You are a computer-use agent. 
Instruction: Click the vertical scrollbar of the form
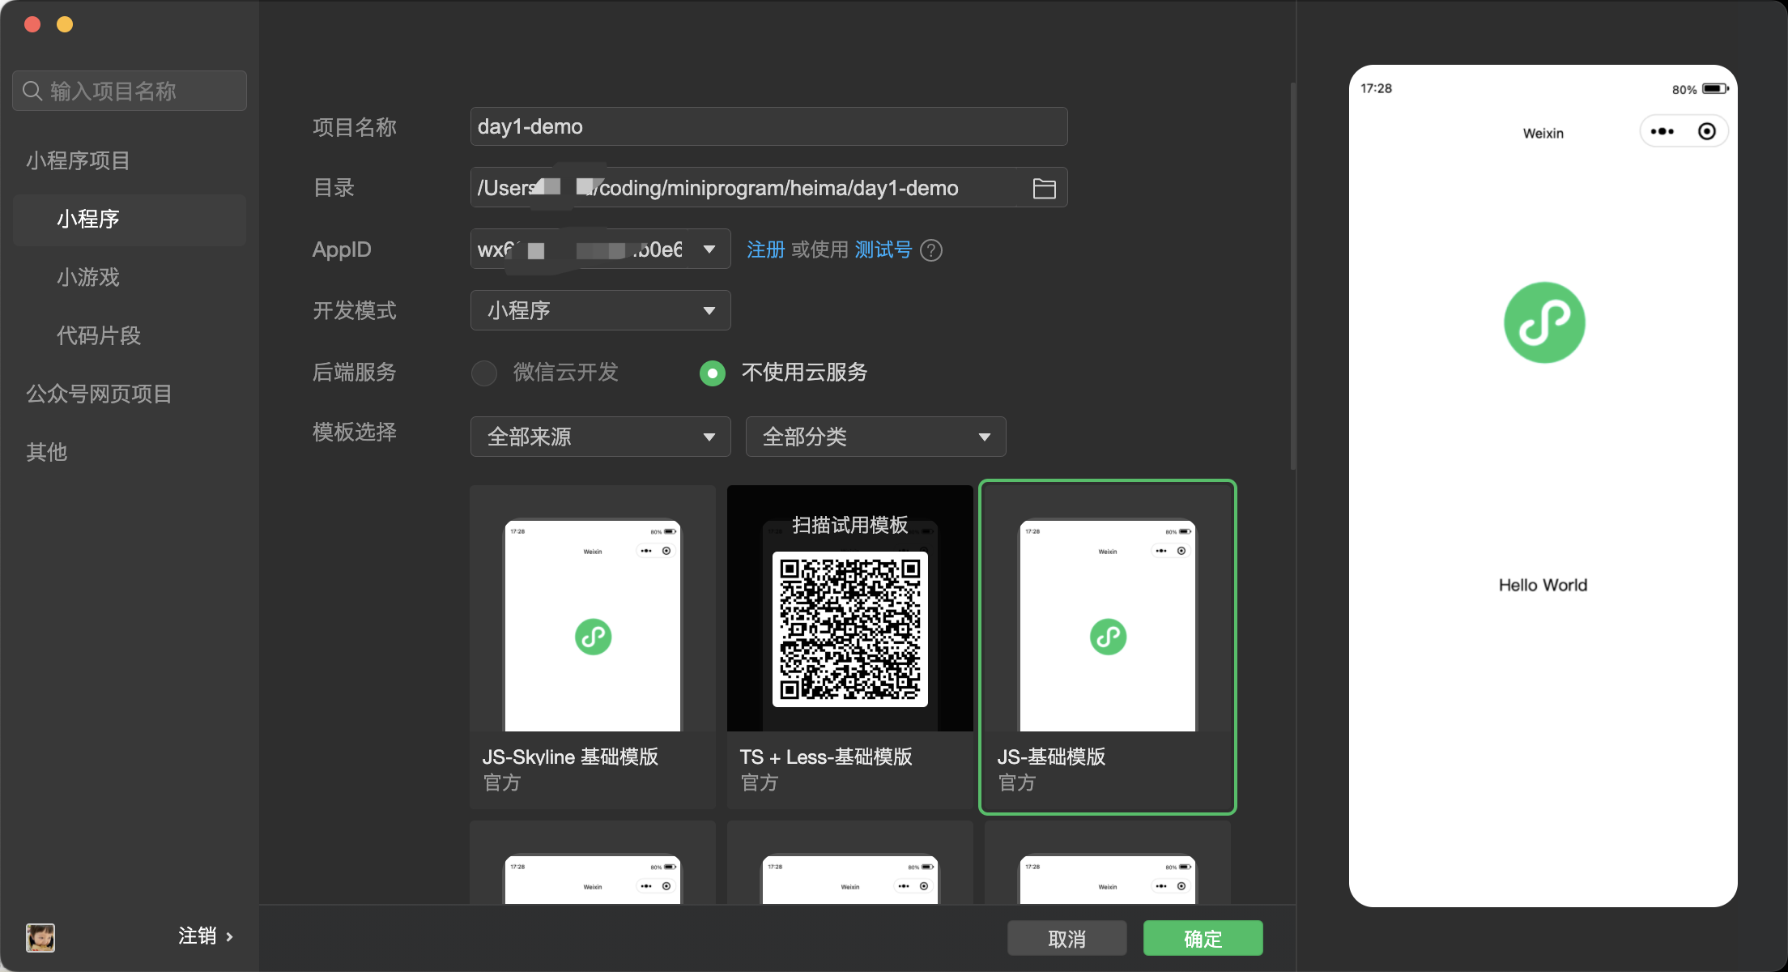(x=1292, y=275)
